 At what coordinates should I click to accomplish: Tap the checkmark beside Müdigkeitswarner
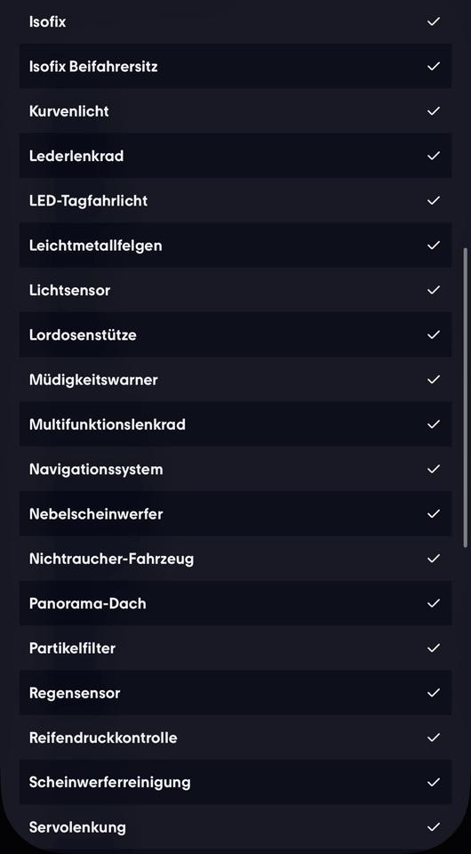point(434,380)
